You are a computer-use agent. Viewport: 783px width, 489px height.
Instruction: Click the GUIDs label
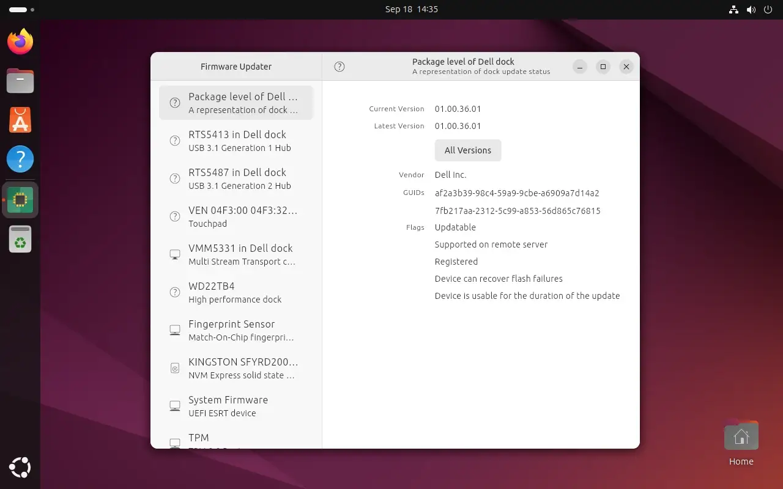click(x=414, y=193)
